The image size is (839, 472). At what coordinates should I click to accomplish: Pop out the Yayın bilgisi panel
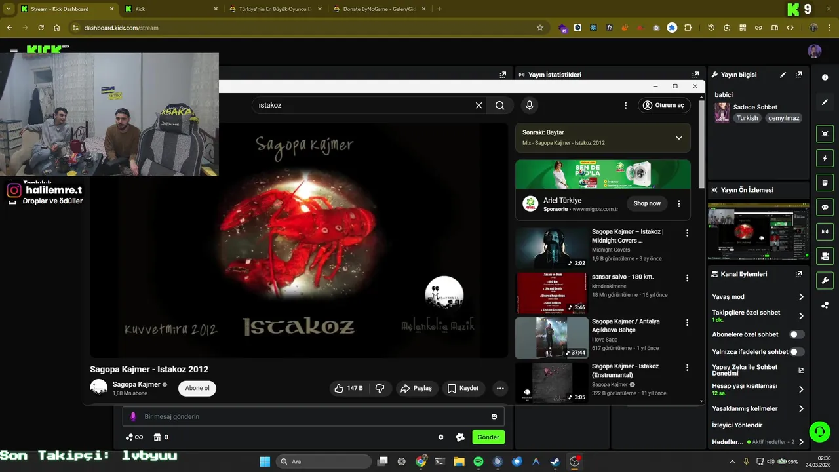798,75
